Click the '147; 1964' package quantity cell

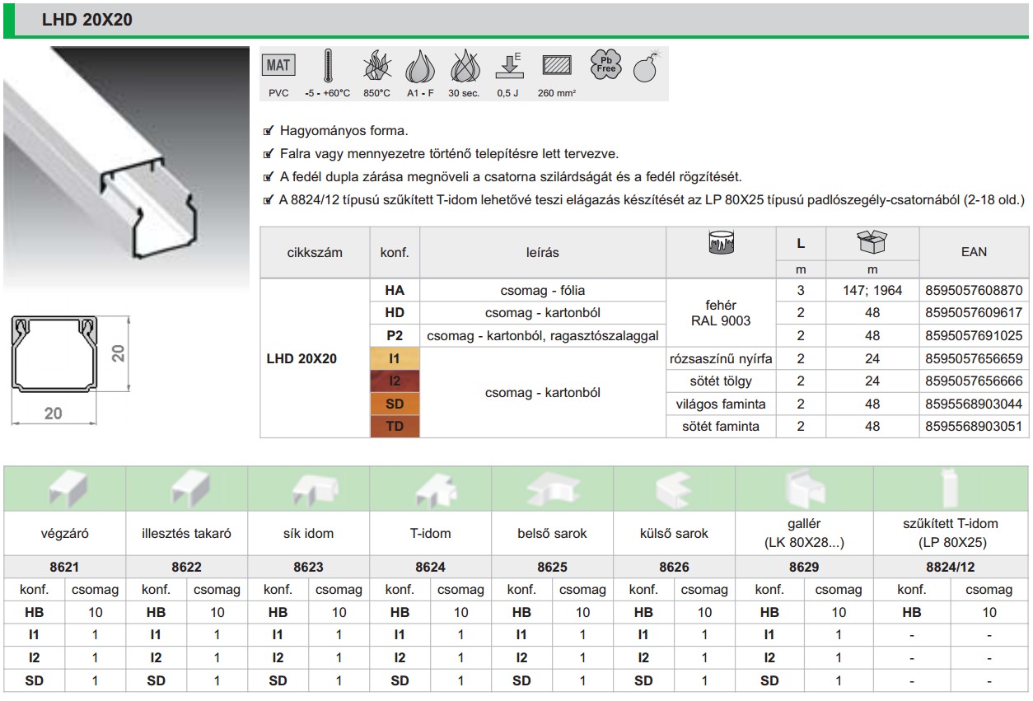[873, 291]
